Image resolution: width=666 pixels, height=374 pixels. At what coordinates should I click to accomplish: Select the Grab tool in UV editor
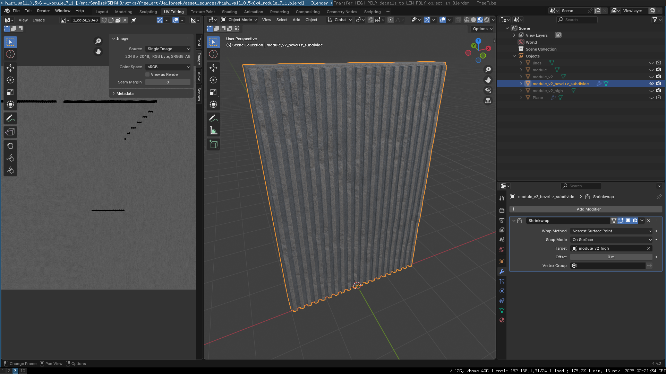(10, 146)
